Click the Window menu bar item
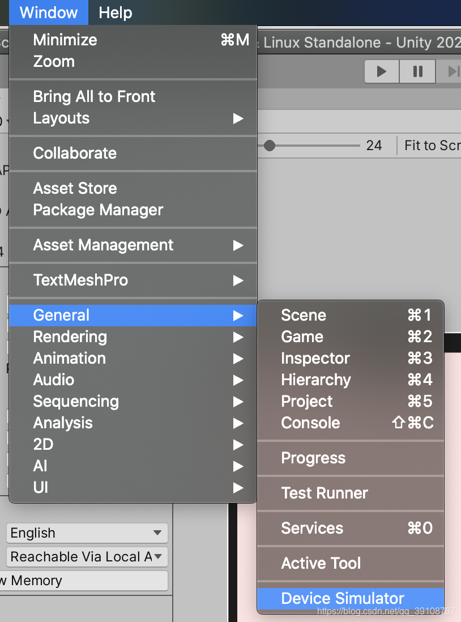 coord(49,12)
